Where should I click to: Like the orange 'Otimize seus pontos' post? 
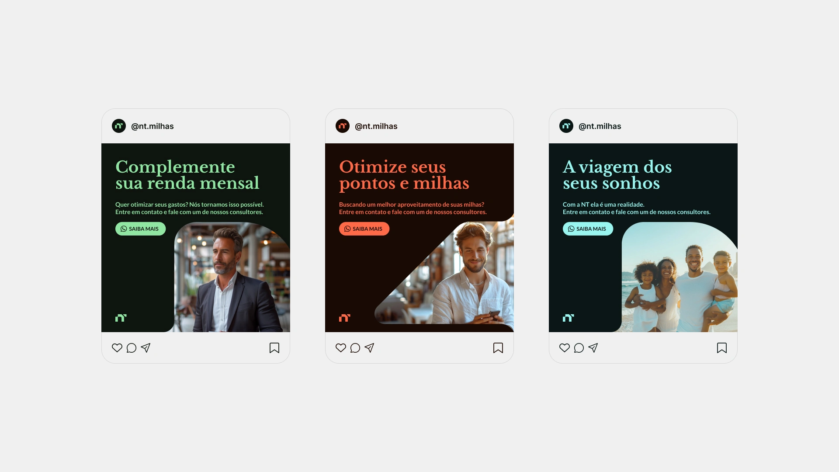coord(340,348)
